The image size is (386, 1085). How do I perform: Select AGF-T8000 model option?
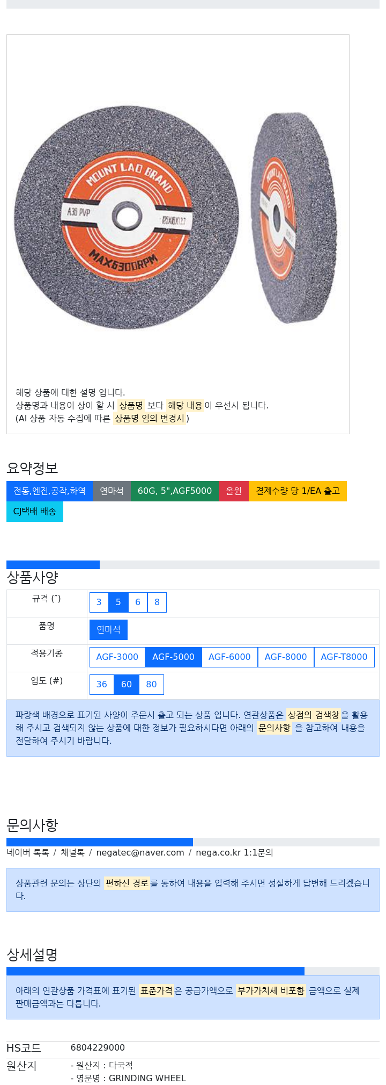[344, 657]
